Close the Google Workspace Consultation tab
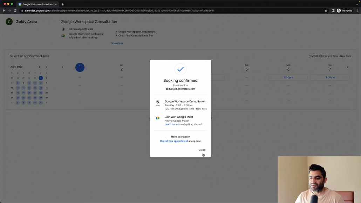 pyautogui.click(x=56, y=4)
